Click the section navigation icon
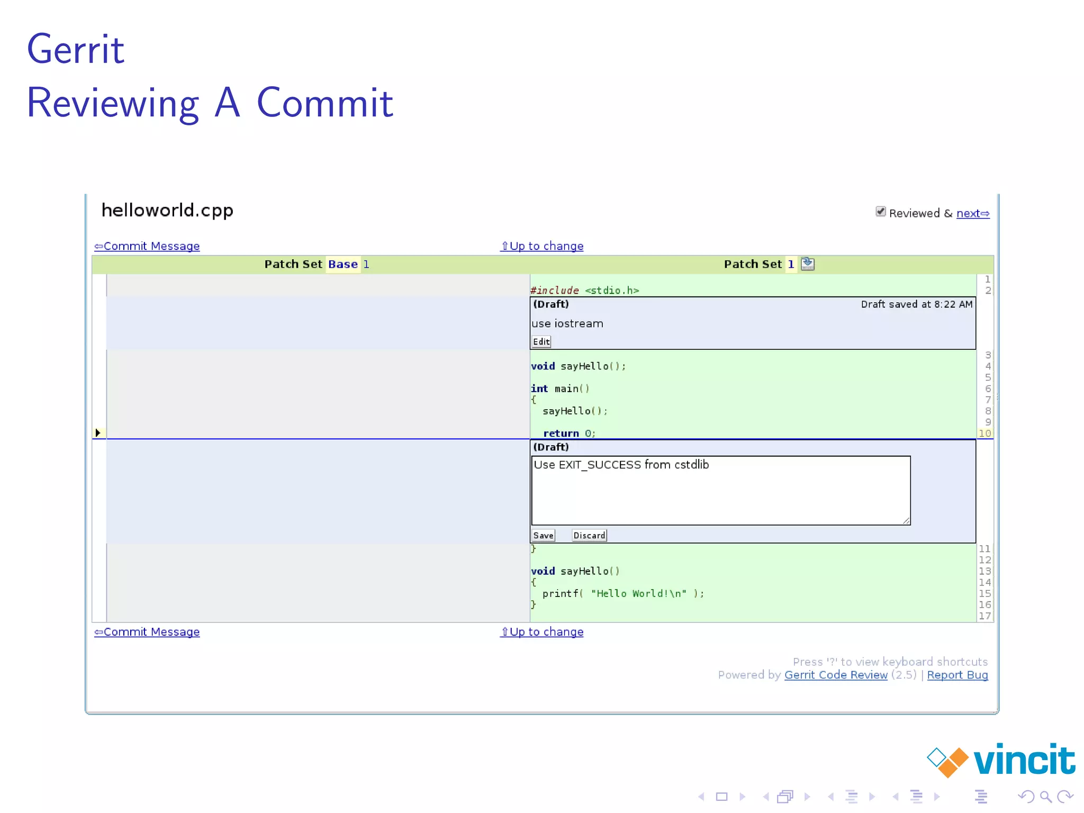Image resolution: width=1084 pixels, height=813 pixels. (916, 797)
